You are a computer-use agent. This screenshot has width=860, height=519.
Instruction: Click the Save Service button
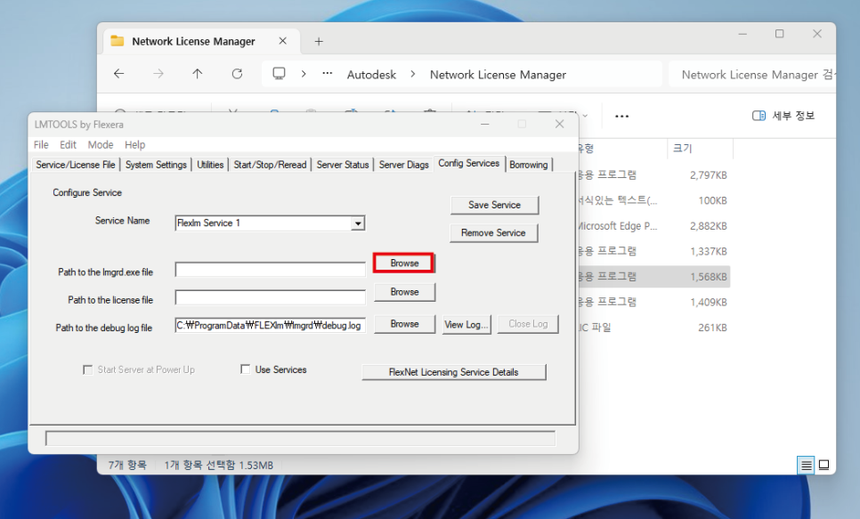[494, 205]
